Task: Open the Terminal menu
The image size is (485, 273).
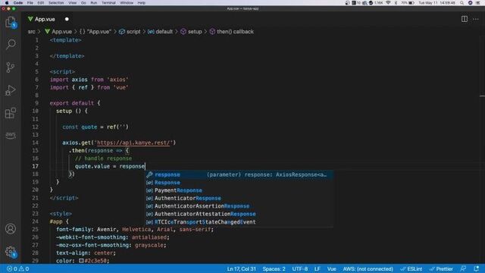Action: tap(108, 3)
